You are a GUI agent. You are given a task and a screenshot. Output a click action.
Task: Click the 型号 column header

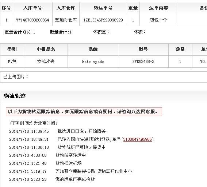coord(143,49)
